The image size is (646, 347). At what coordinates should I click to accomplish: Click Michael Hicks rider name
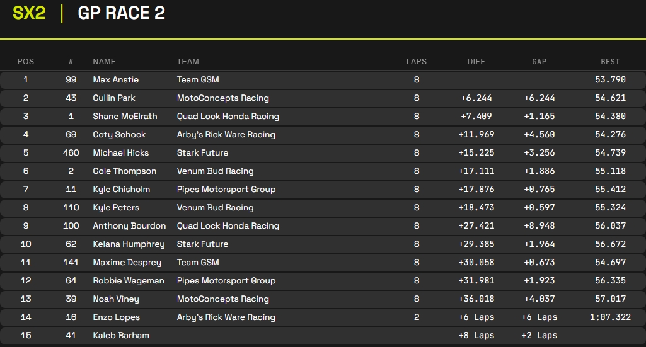121,153
